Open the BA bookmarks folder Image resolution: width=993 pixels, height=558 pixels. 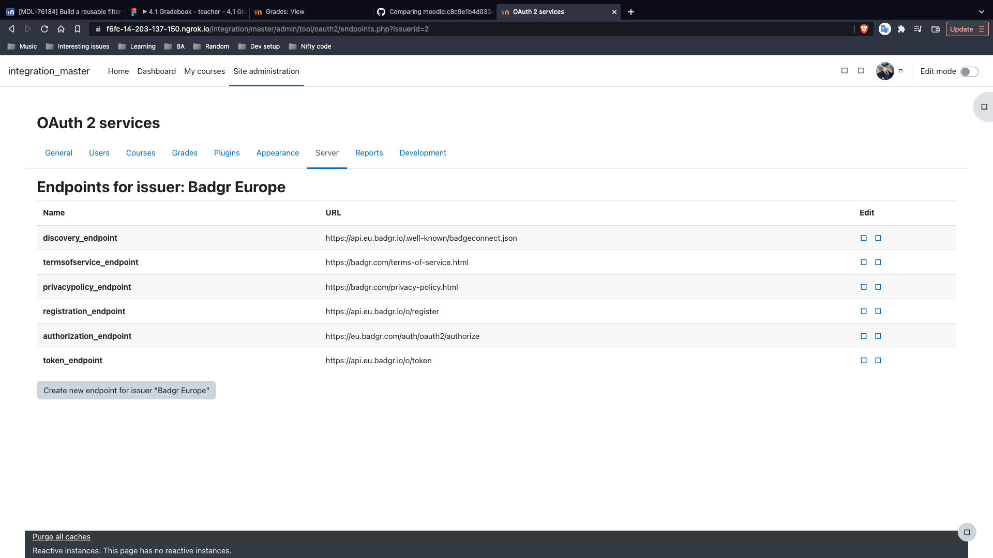click(174, 47)
